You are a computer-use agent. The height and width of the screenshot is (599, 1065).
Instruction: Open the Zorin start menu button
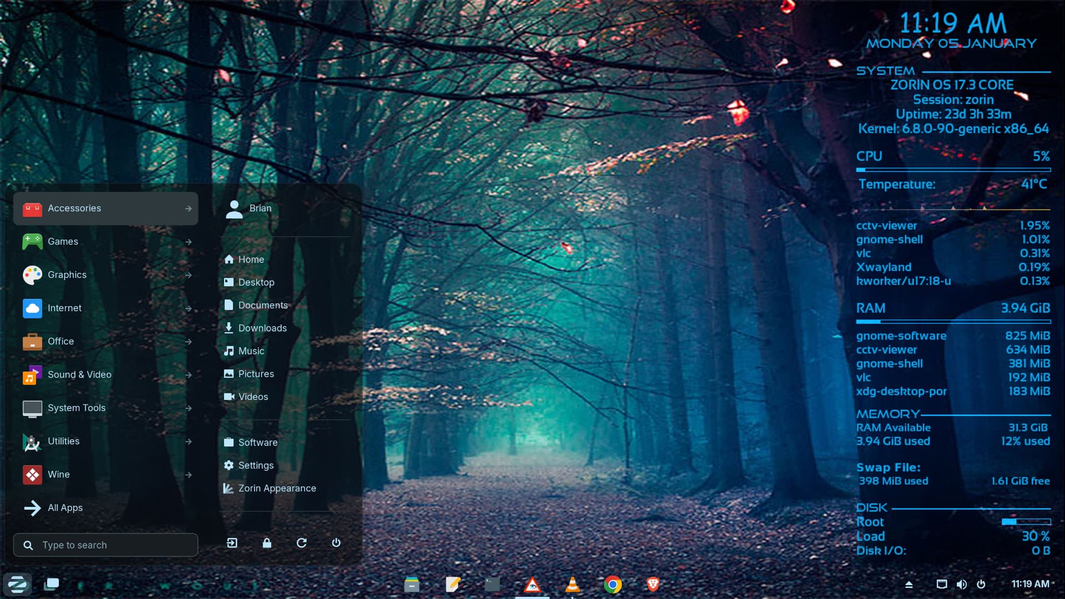17,584
